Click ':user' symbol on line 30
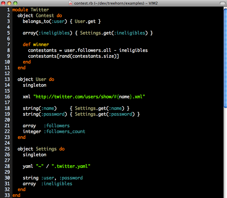 click(x=47, y=178)
